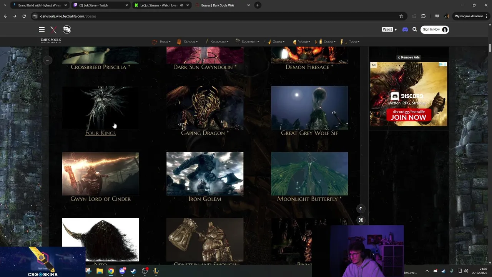Open Discord from the taskbar
This screenshot has height=277, width=492.
[x=122, y=271]
